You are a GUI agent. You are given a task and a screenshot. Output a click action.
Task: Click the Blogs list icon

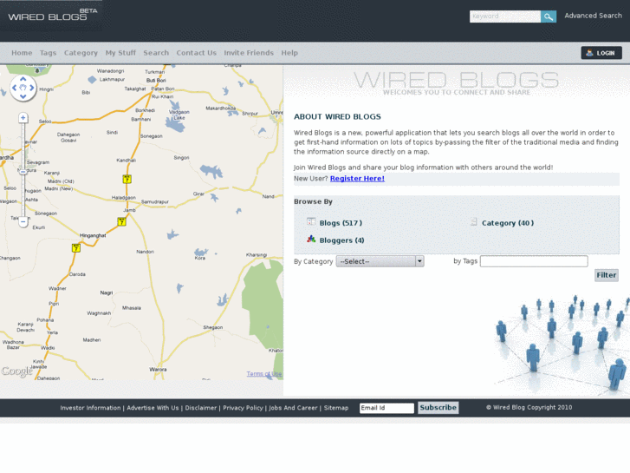pos(311,222)
